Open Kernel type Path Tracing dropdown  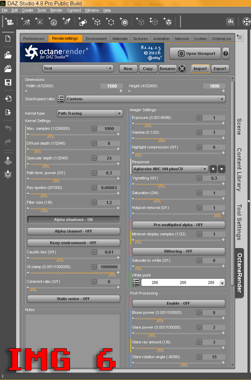(x=90, y=113)
